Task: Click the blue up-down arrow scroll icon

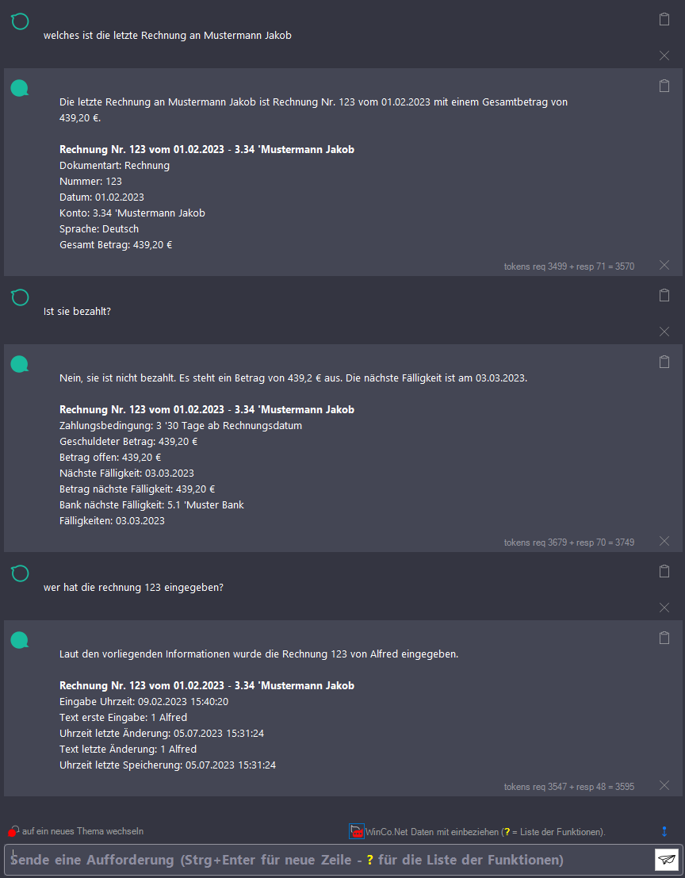Action: coord(664,831)
